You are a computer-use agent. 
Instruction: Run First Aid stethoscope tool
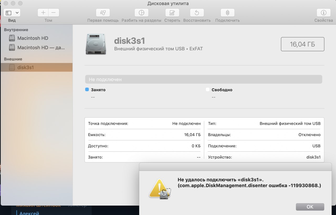[103, 13]
